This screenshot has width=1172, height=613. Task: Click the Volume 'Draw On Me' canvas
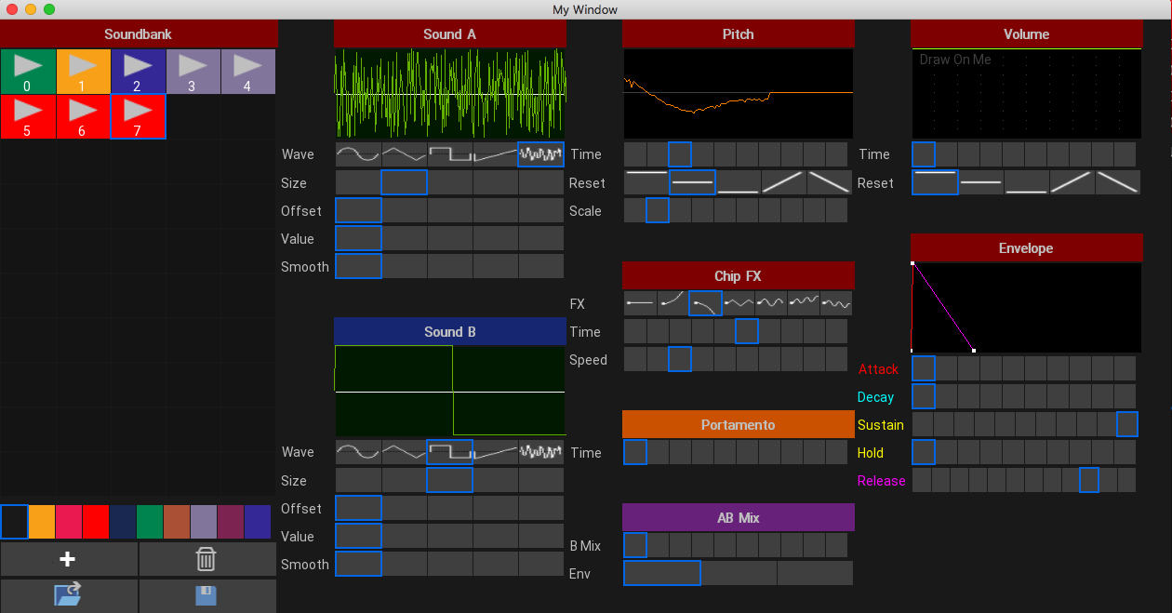tap(1026, 93)
